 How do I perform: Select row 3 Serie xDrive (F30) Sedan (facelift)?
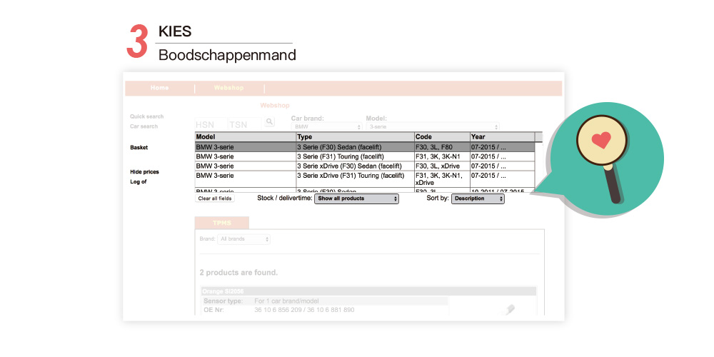click(x=365, y=166)
